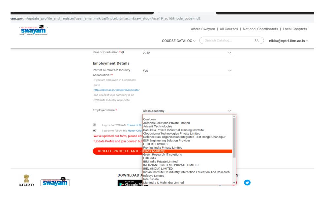Select Aricent Technologies option
Screen dimensions: 329x201
point(188,126)
